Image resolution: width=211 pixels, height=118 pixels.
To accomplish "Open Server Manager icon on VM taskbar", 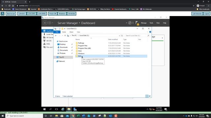I will click(75, 109).
